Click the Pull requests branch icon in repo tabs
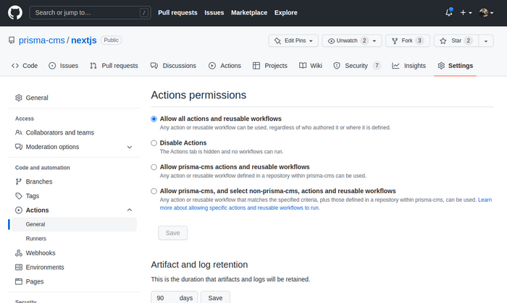Screen dimensions: 507x303 click(x=93, y=66)
